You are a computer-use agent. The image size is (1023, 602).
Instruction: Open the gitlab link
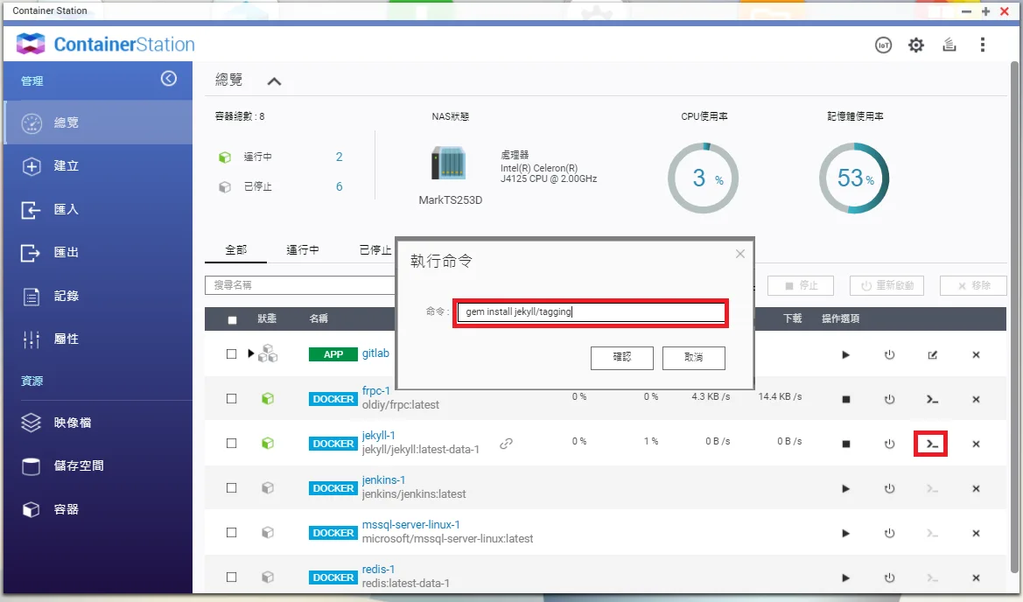[x=375, y=353]
